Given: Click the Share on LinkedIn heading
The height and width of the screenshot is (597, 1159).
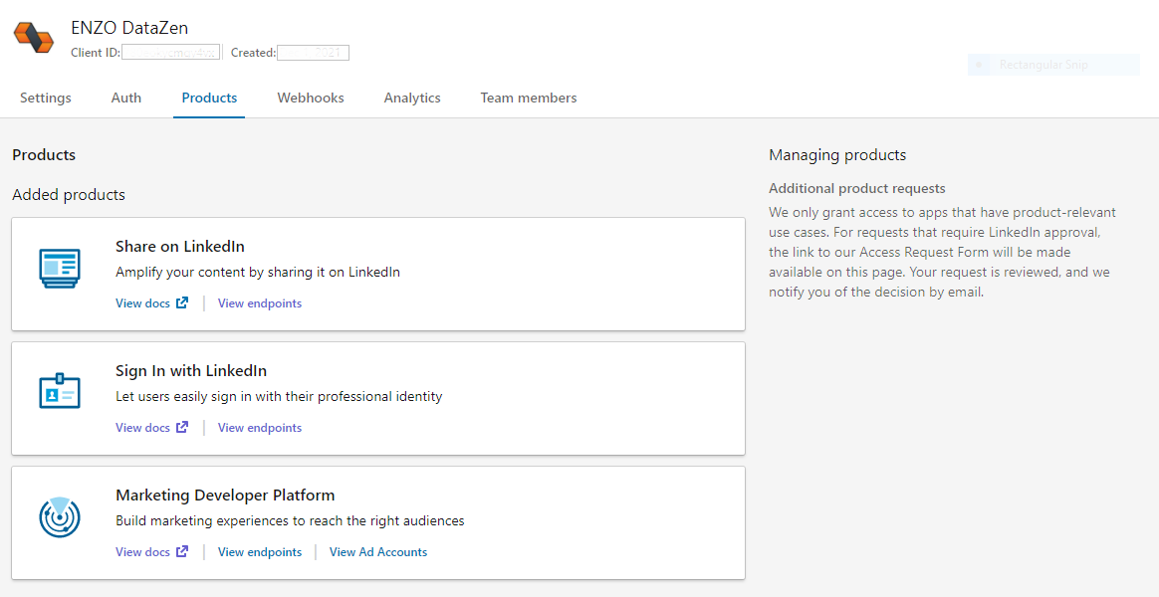Looking at the screenshot, I should [x=179, y=246].
